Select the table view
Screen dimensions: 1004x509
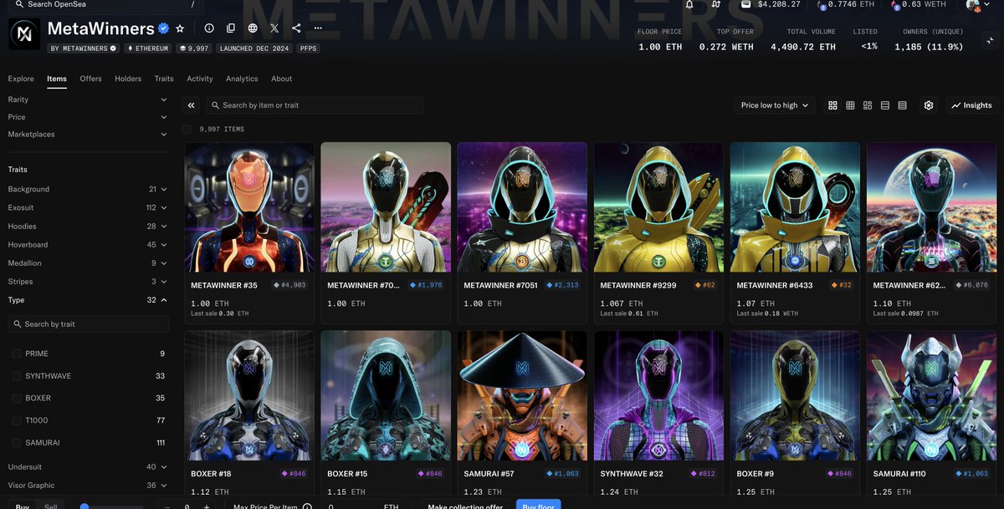point(902,105)
